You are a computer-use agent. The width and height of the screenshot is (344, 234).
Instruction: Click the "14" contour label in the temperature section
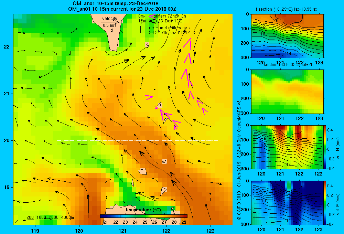click(289, 54)
